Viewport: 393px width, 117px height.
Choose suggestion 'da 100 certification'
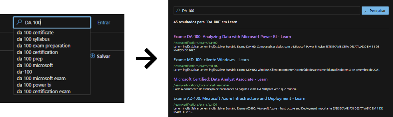click(x=37, y=52)
